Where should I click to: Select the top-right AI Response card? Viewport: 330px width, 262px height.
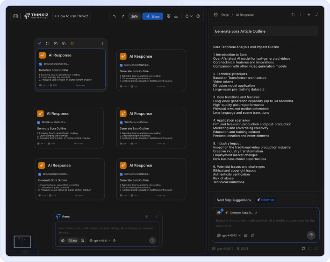[151, 70]
